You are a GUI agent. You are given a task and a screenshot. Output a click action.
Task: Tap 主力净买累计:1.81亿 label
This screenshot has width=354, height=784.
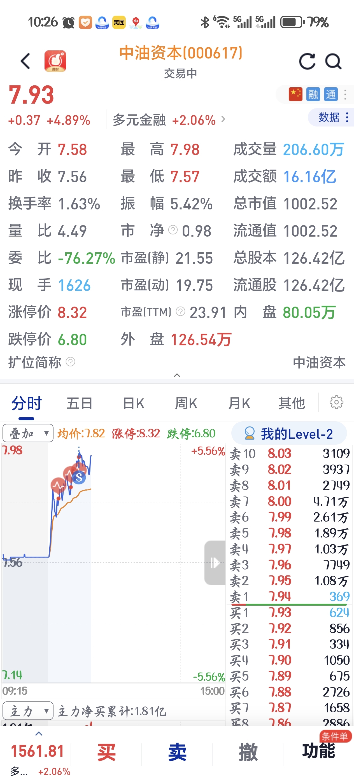coord(112,711)
